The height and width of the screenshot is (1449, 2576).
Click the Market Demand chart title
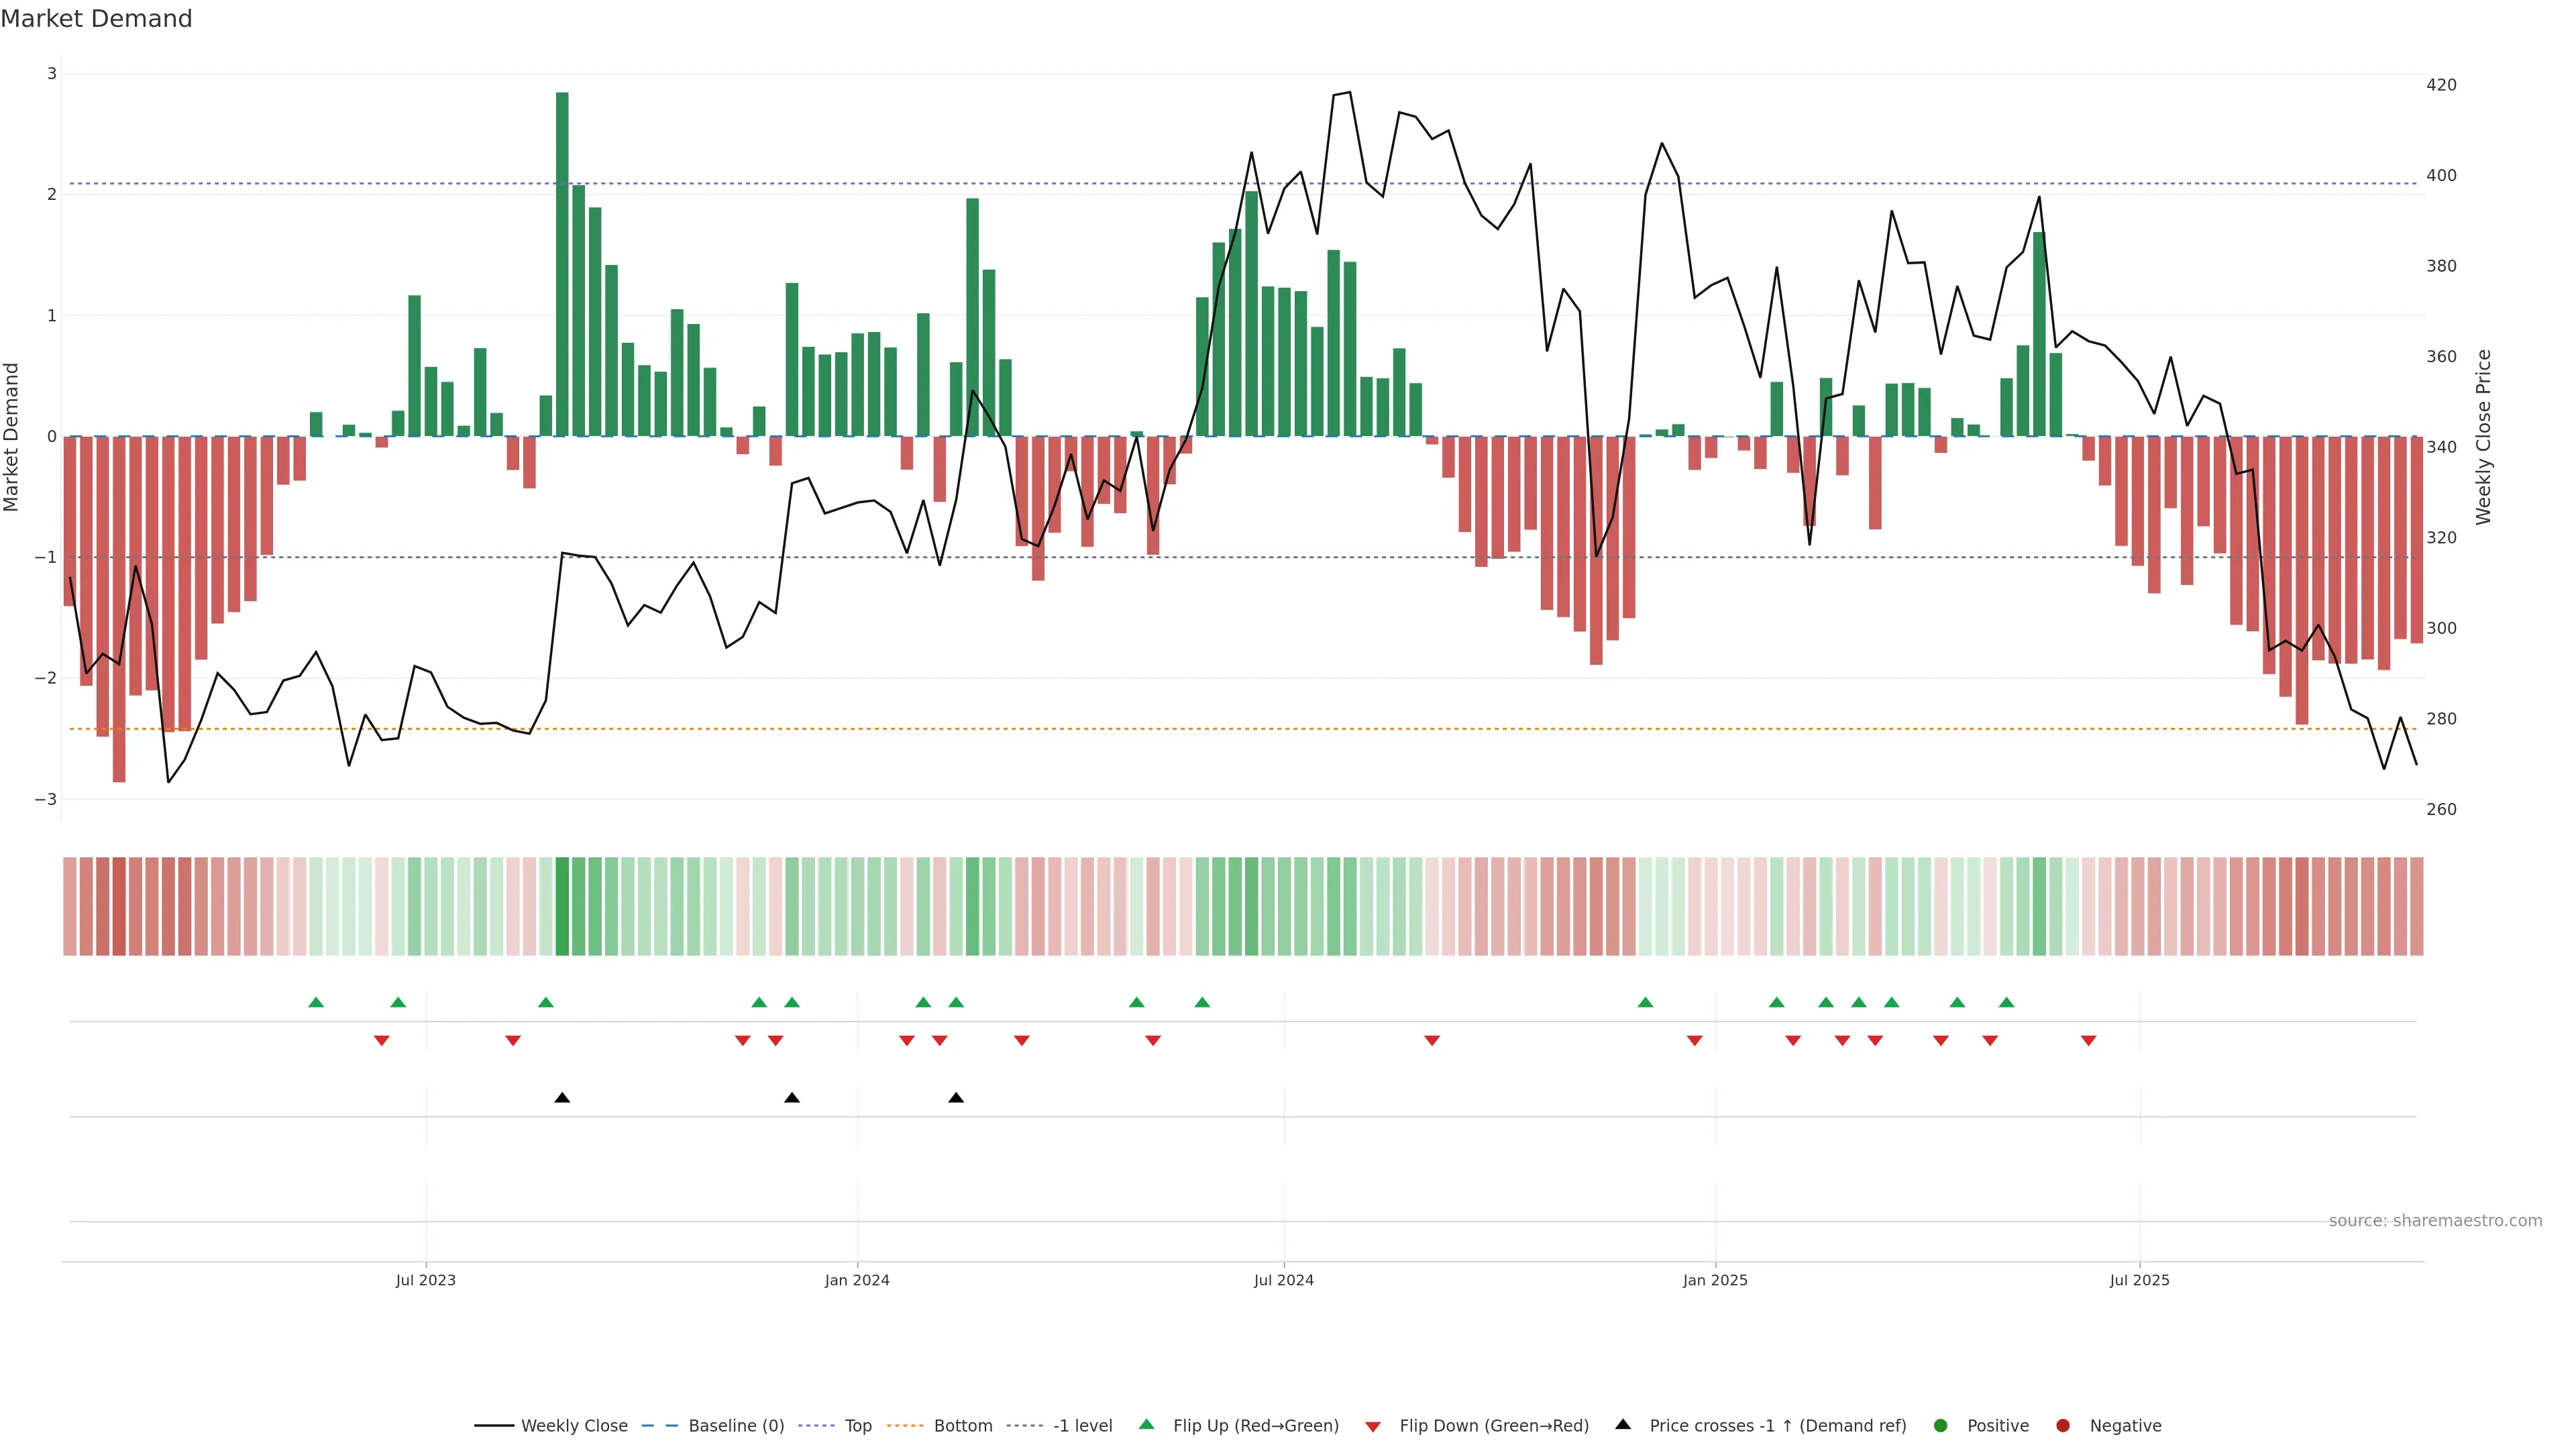96,19
